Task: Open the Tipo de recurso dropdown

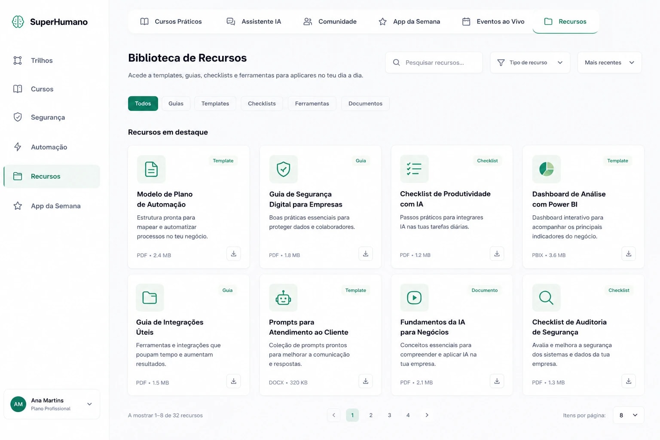Action: click(x=530, y=63)
